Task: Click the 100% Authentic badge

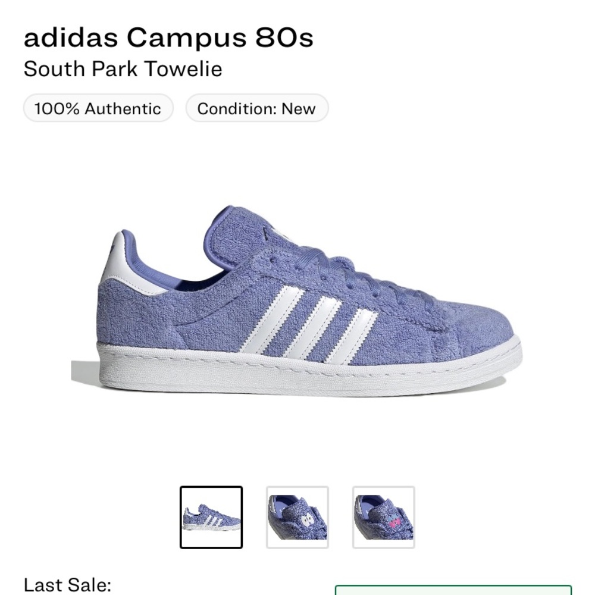Action: (98, 109)
